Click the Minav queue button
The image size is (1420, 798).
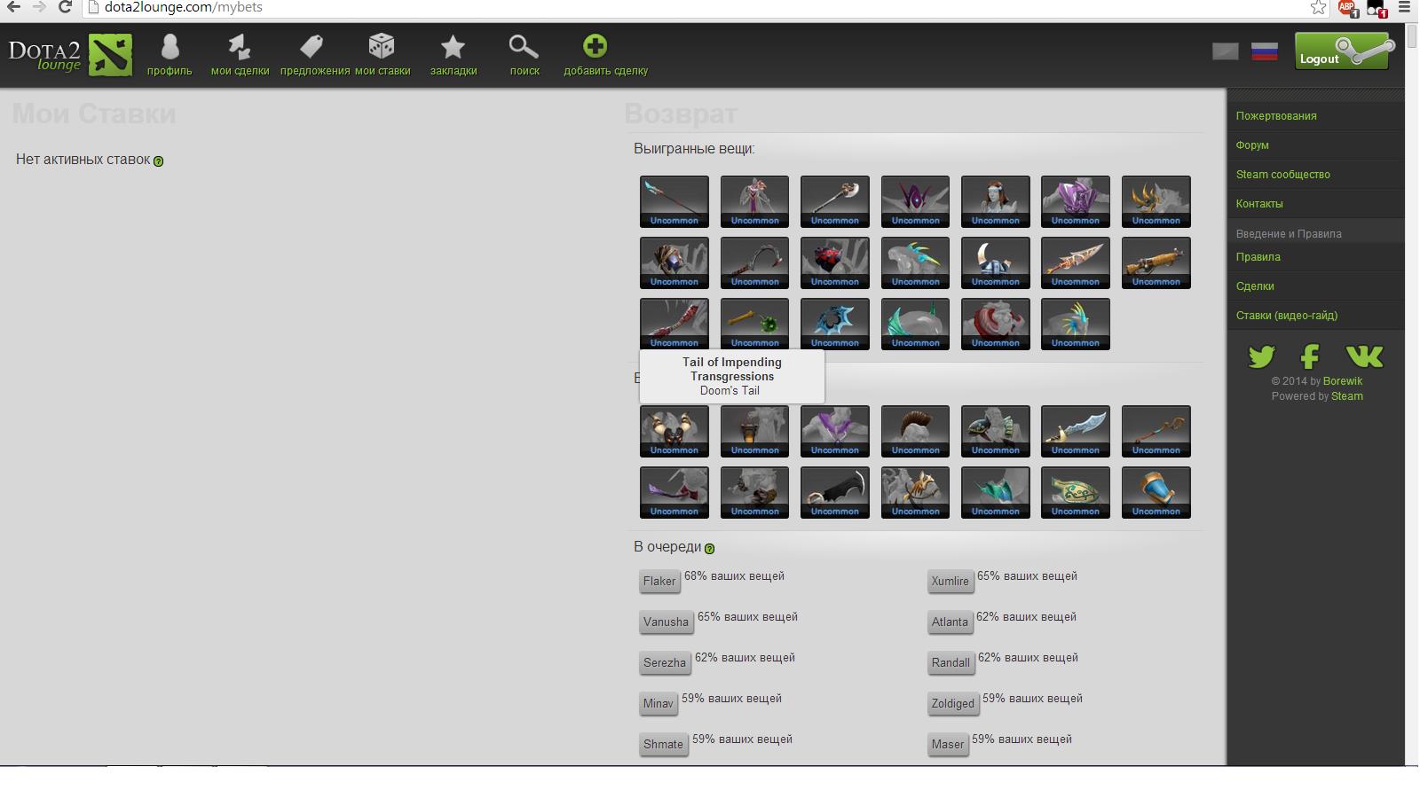[659, 704]
